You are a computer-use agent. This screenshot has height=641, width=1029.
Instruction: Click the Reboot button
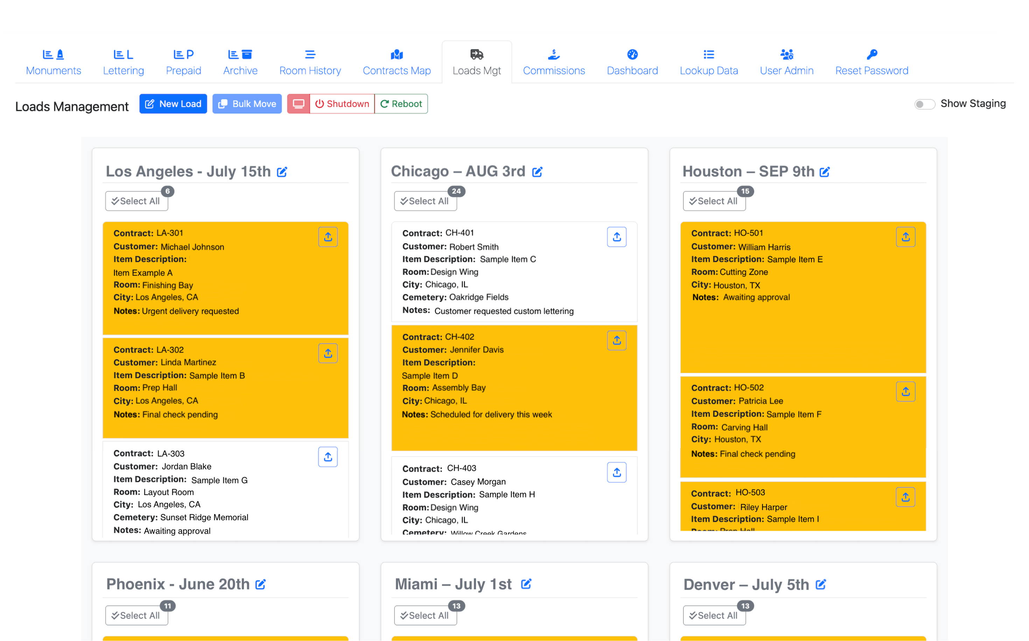point(400,103)
